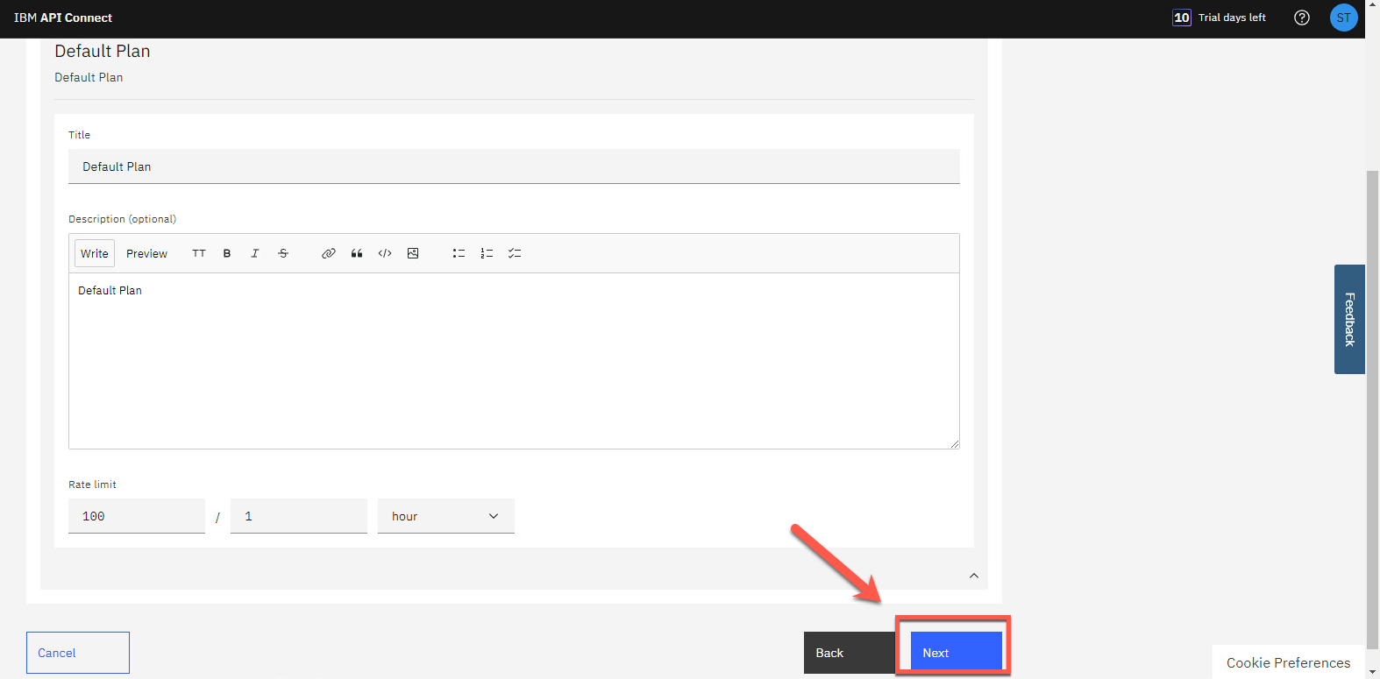Insert an image into description
Image resolution: width=1380 pixels, height=679 pixels.
pos(413,253)
